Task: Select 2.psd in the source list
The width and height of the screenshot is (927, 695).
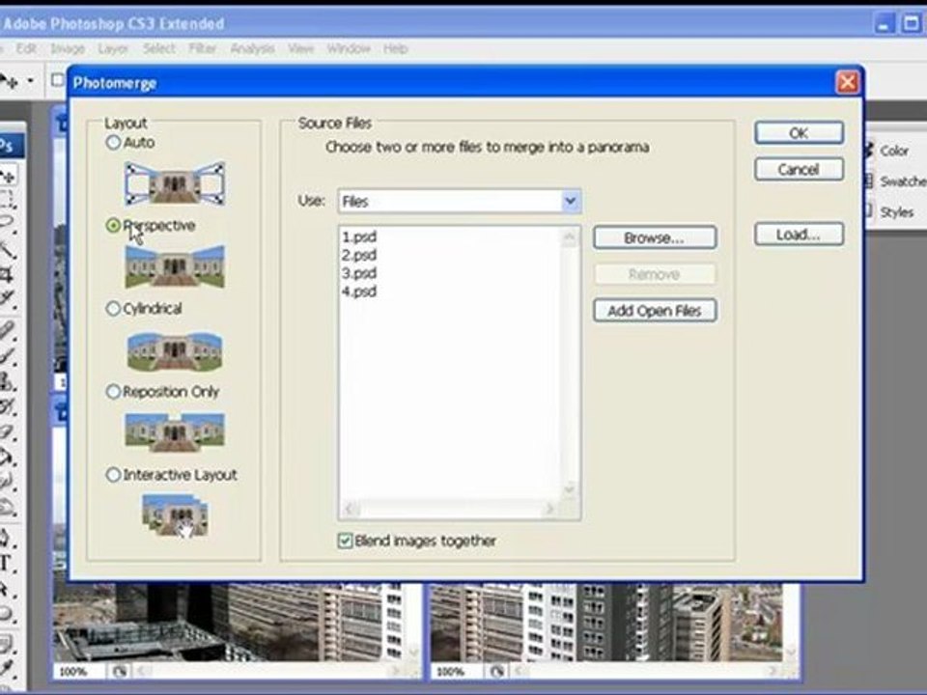Action: [359, 255]
